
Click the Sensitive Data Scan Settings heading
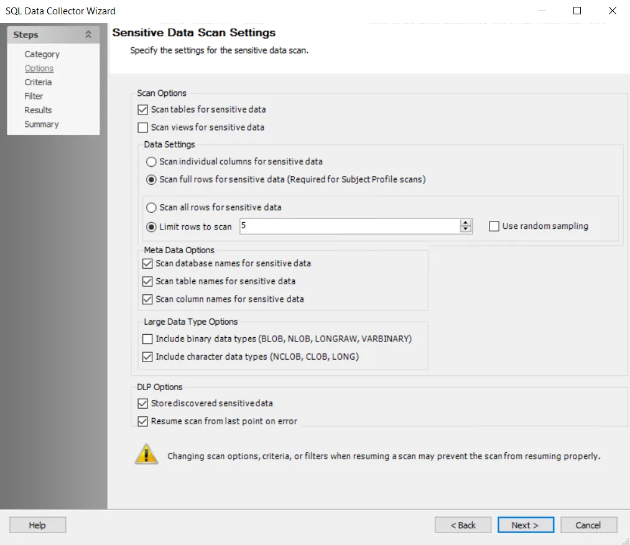click(193, 32)
